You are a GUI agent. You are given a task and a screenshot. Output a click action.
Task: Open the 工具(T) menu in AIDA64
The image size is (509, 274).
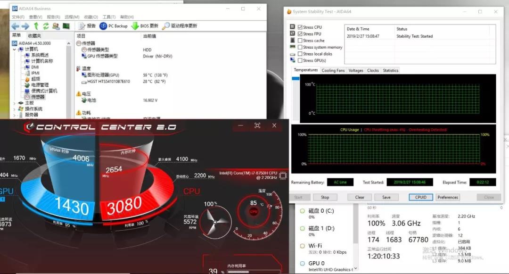(109, 17)
